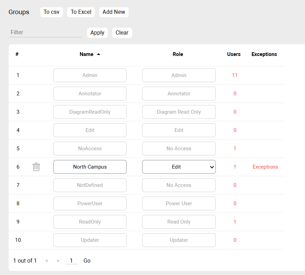Delete the North Campus group via trash icon

tap(36, 167)
